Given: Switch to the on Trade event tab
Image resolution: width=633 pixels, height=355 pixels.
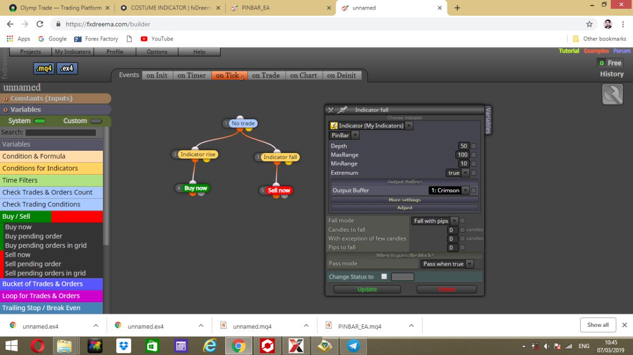Looking at the screenshot, I should pos(266,75).
